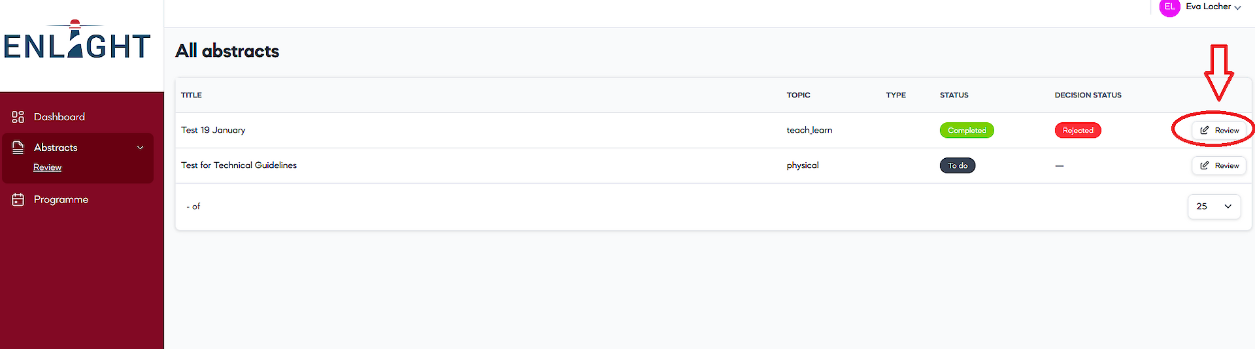Open the Dashboard menu item

click(x=59, y=117)
